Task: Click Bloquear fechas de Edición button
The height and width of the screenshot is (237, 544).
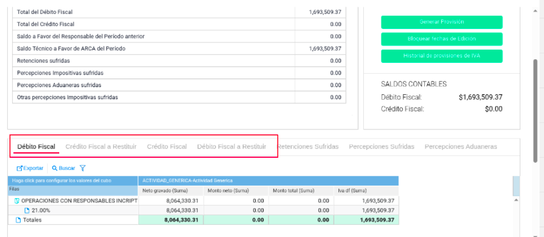Action: point(442,39)
